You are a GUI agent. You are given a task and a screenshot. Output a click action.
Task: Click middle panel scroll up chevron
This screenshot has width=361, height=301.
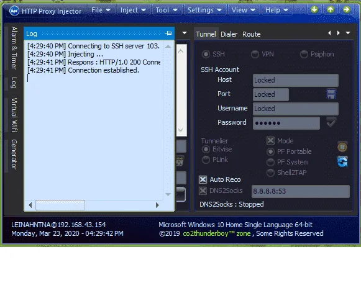coord(180,51)
